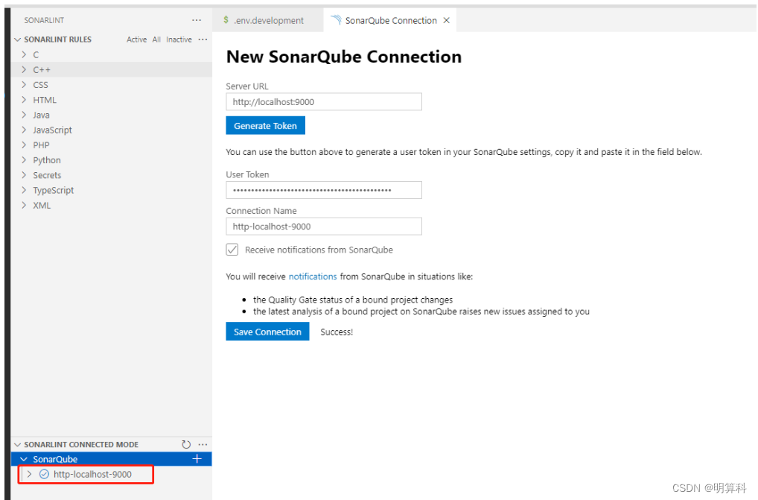
Task: Focus the Server URL input field
Action: coord(324,101)
